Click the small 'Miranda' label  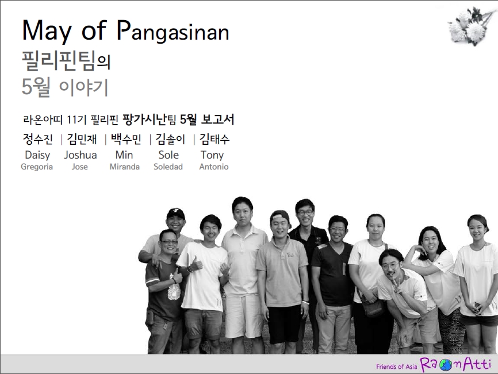point(124,167)
